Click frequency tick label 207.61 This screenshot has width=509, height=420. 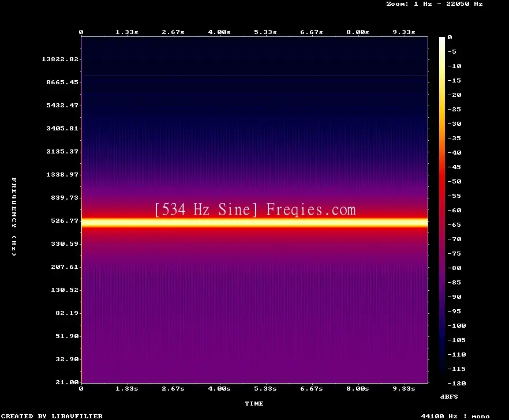[x=65, y=267]
